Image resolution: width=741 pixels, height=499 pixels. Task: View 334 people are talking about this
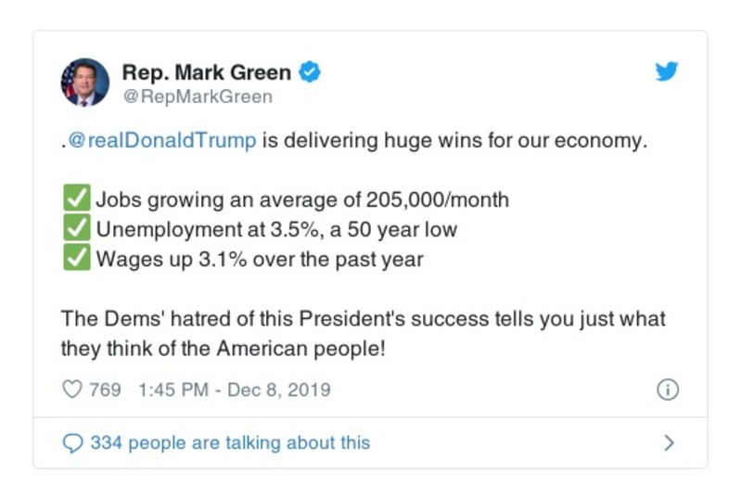(229, 443)
